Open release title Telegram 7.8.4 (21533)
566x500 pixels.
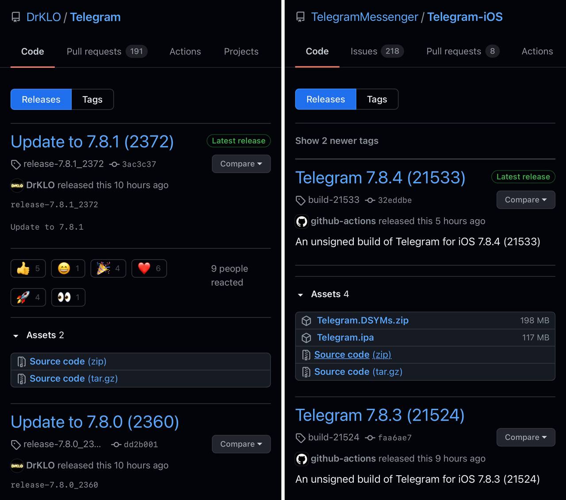(380, 178)
